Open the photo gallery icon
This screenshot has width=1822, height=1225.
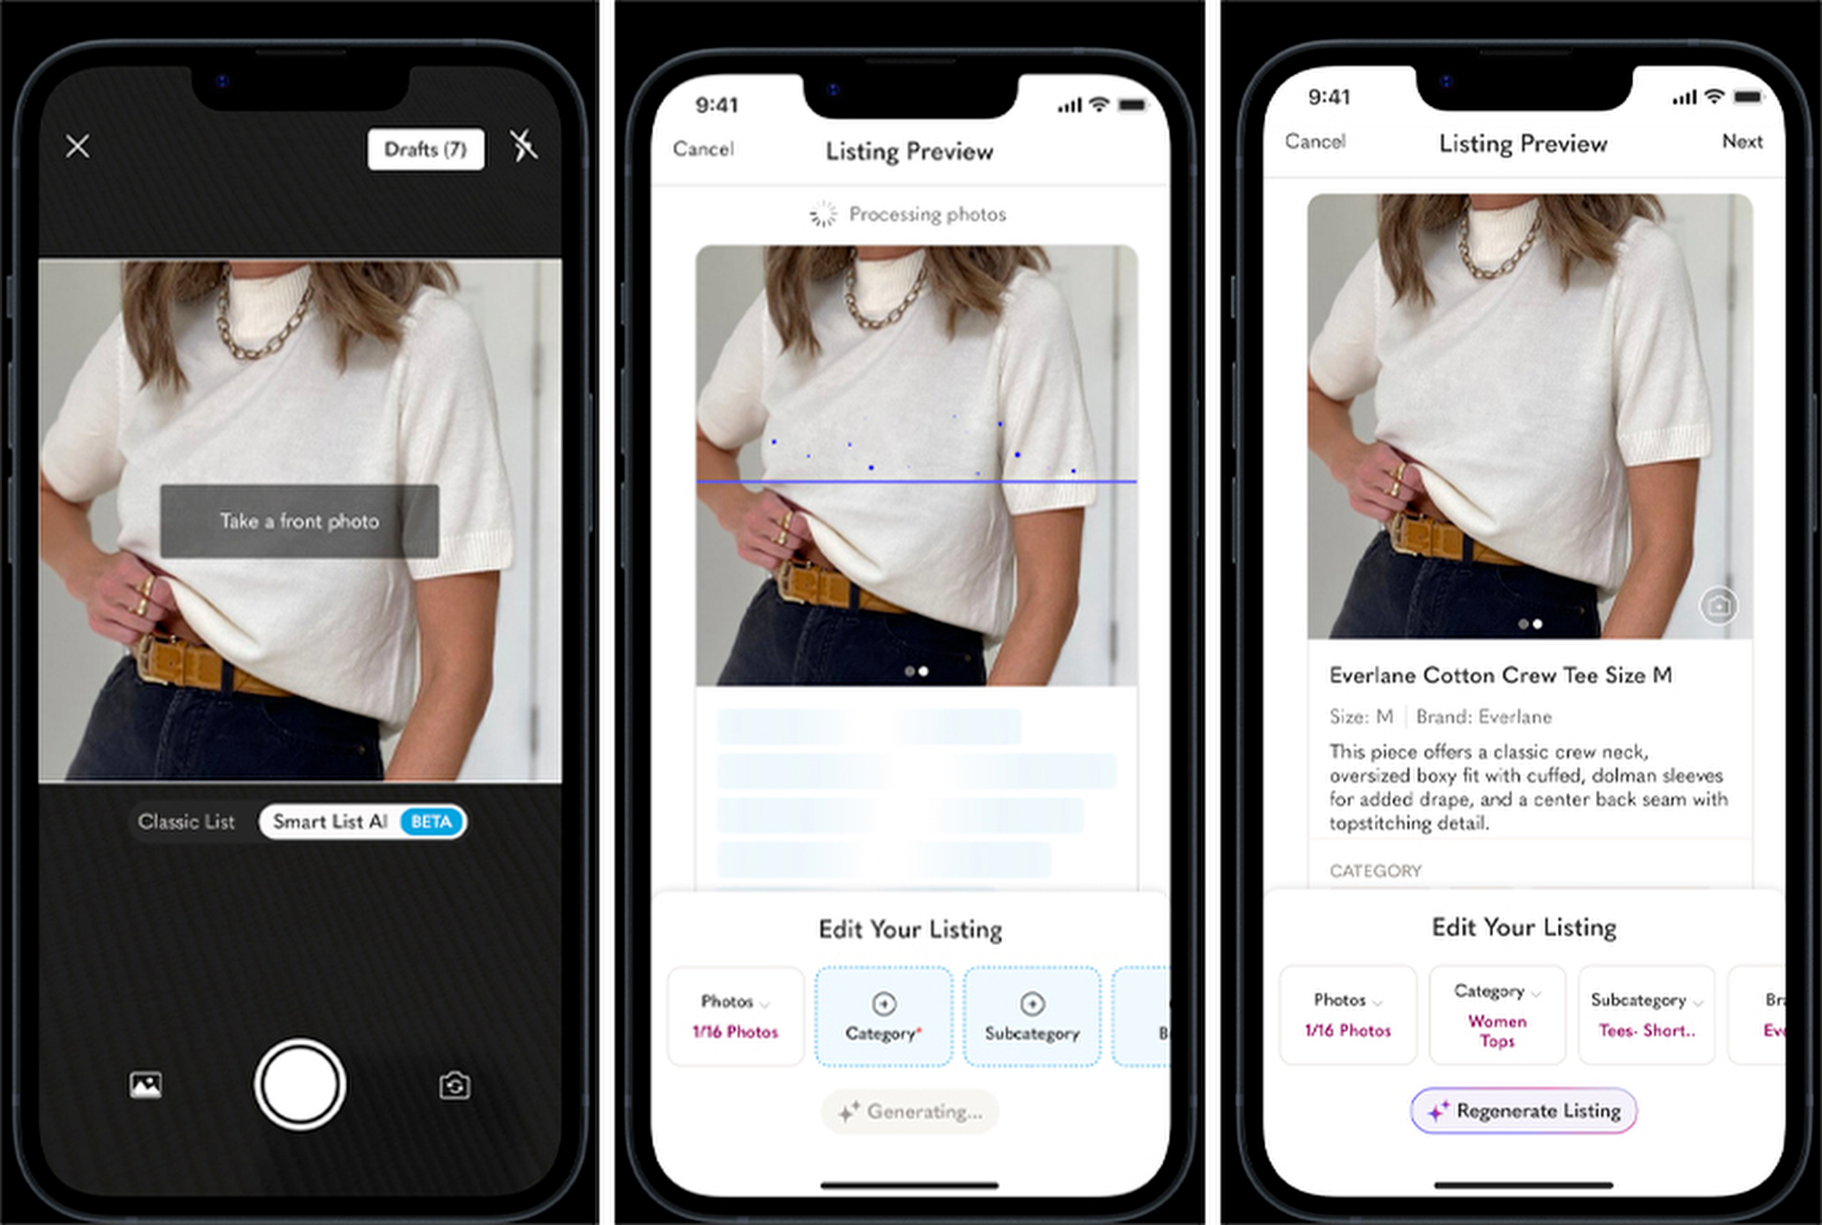click(x=146, y=1085)
